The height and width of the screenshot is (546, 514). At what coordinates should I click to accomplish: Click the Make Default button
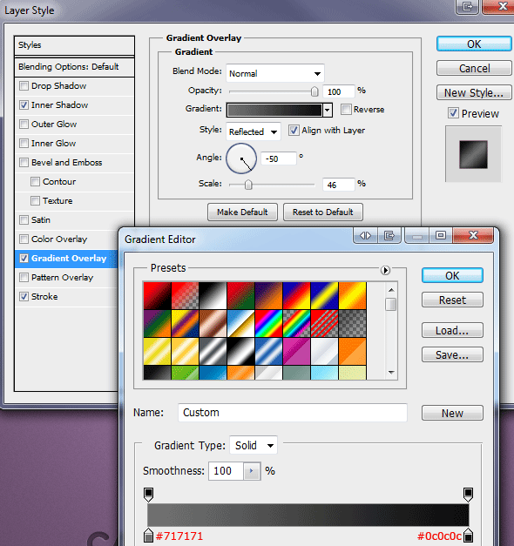(242, 212)
